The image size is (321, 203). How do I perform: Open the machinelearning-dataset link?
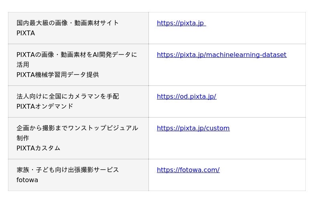221,55
